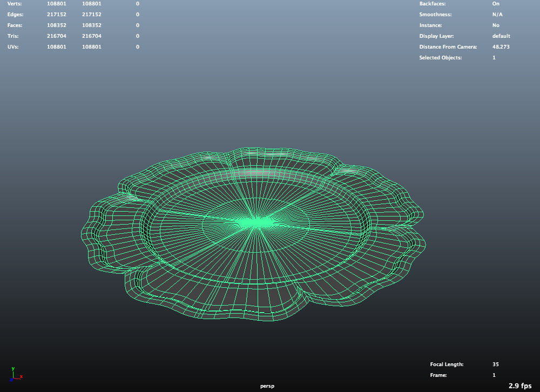Click the Display Layer 'default' value
This screenshot has width=540, height=392.
[x=501, y=36]
